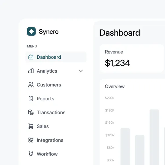
Task: Click the Customers people icon
Action: pyautogui.click(x=31, y=85)
